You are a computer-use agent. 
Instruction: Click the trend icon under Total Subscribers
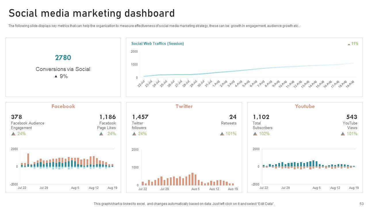point(255,134)
